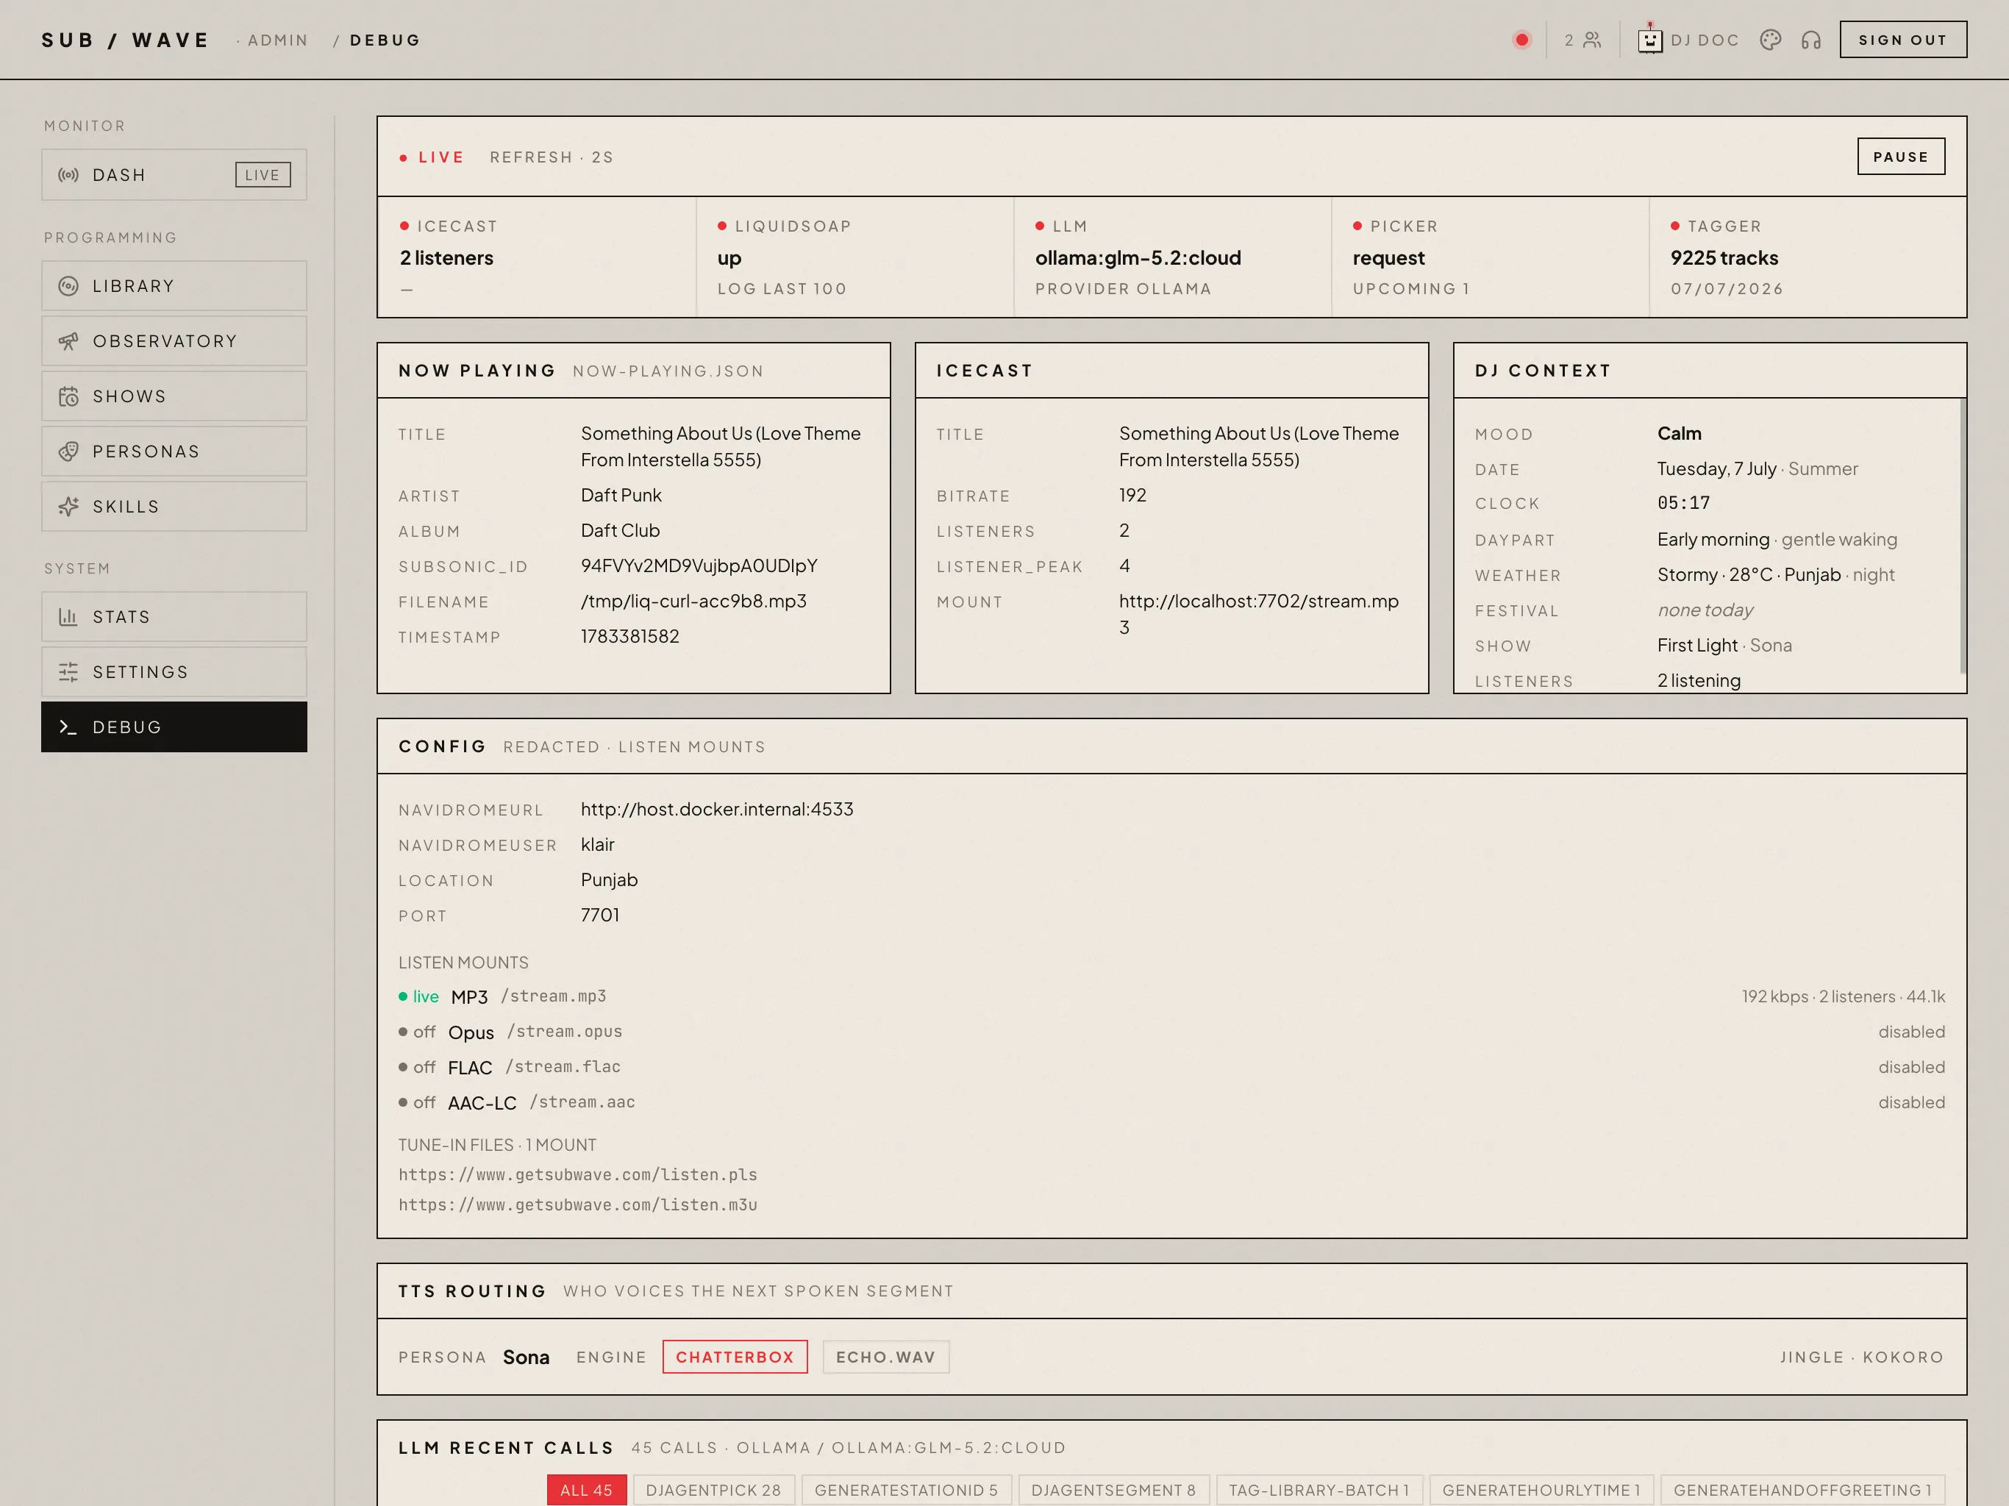Click the LIVE badge on Dash

[x=263, y=175]
